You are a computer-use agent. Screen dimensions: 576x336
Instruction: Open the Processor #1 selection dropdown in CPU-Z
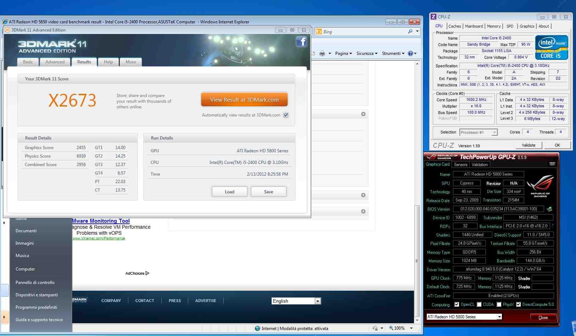click(x=494, y=132)
